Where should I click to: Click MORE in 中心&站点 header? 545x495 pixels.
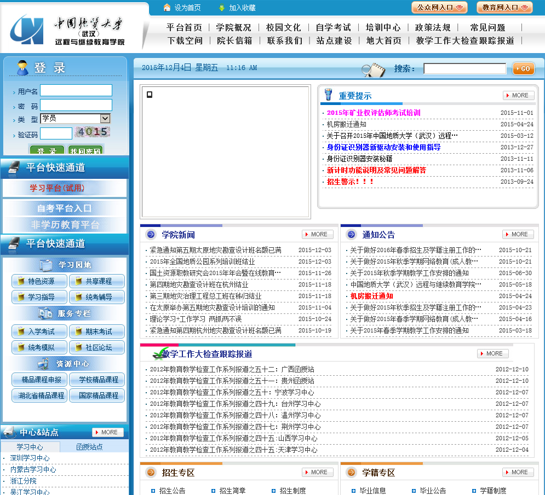[x=108, y=432]
